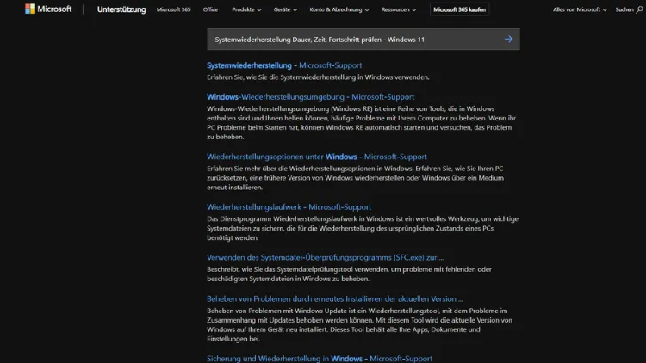Open Systemdatei-Überprüfungsprogramms (SFC.exe) result
The image size is (646, 363).
point(326,257)
